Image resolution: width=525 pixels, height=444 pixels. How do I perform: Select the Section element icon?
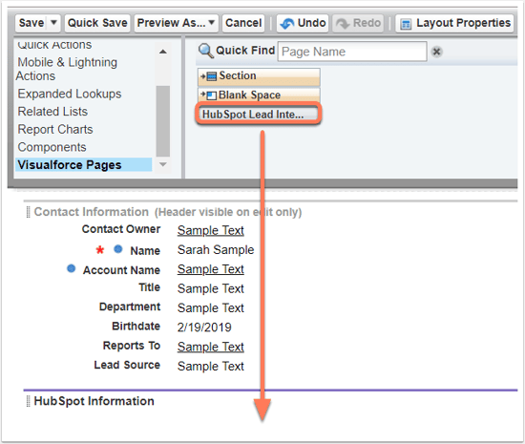coord(211,76)
